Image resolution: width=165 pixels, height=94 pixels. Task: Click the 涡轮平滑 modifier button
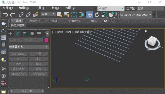[x=18, y=69]
